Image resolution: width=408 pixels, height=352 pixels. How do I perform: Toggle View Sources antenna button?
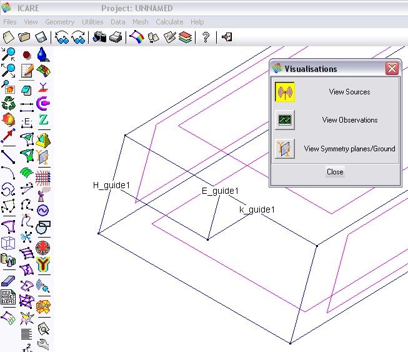tap(285, 92)
